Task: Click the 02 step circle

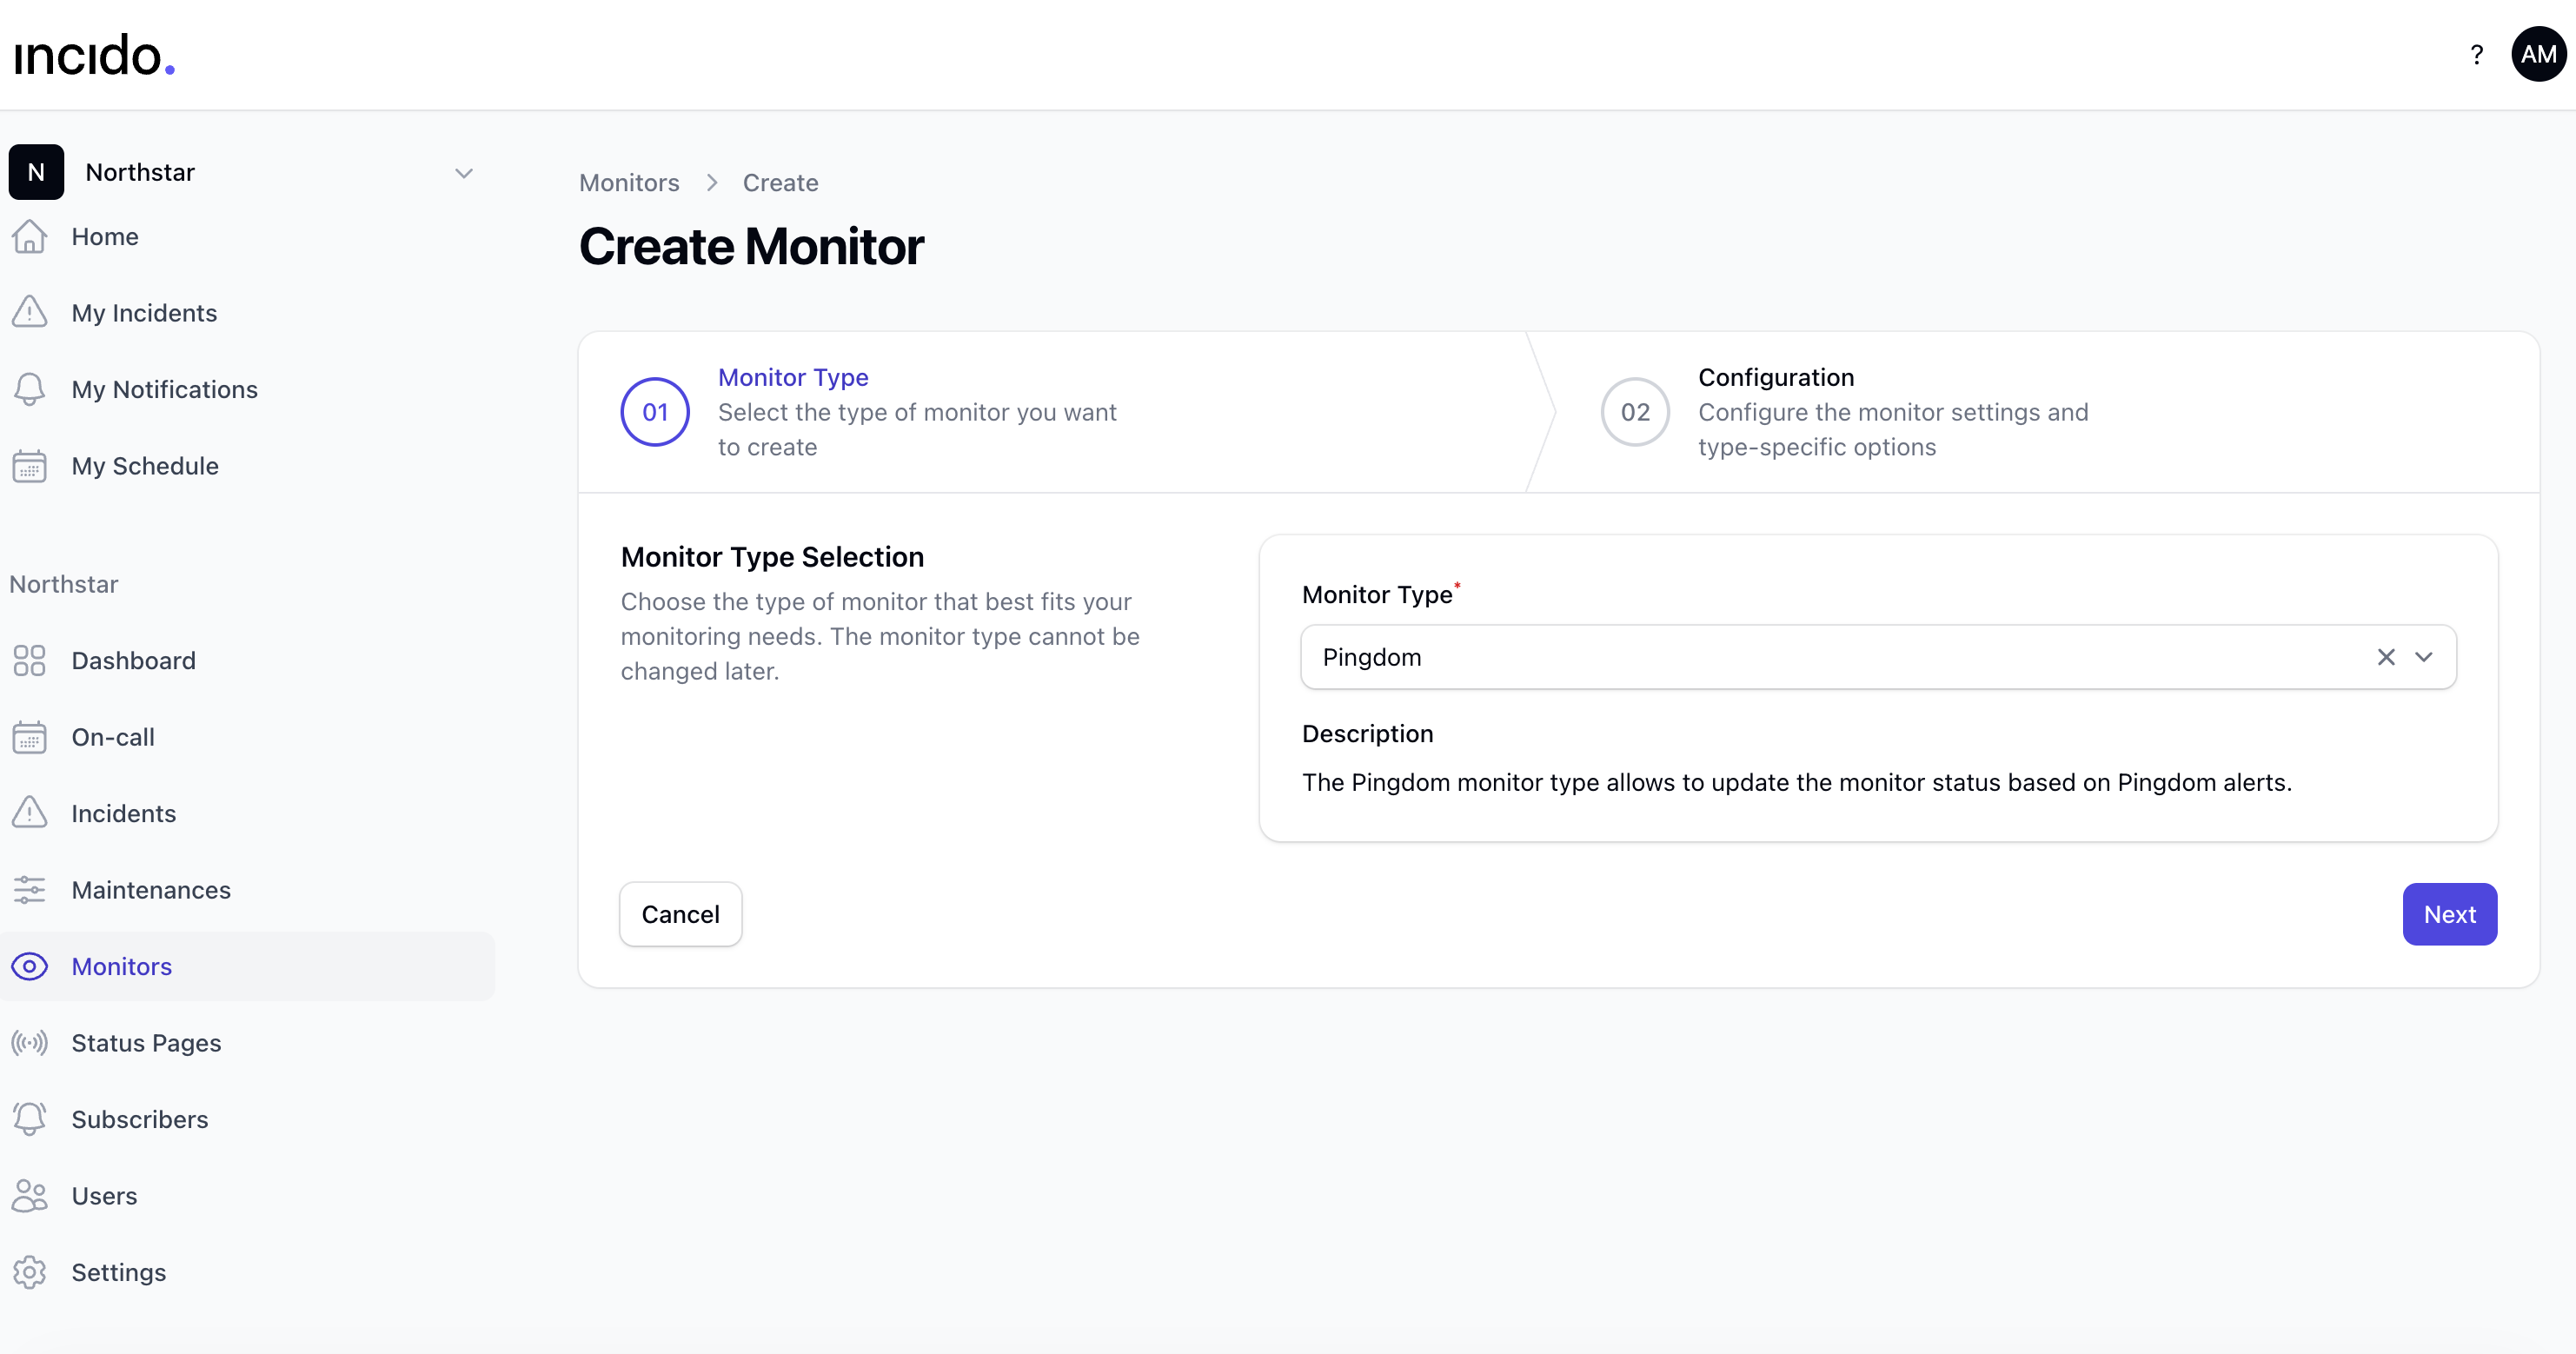Action: [1635, 412]
